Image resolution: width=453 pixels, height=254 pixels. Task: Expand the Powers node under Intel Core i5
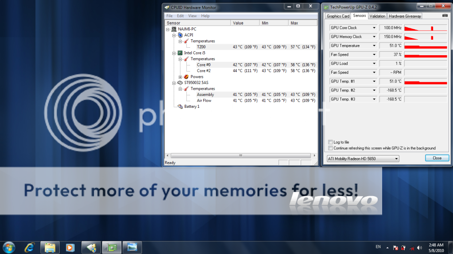(180, 77)
